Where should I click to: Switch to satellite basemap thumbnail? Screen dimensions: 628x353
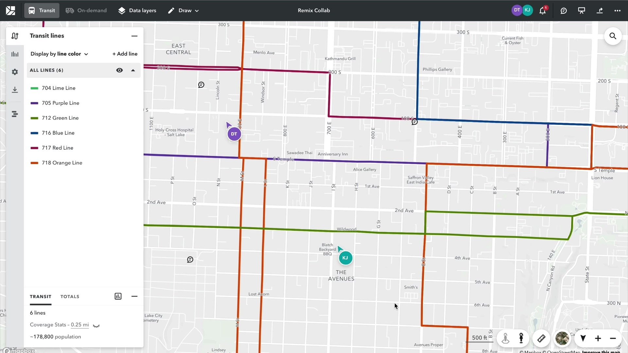tap(562, 338)
